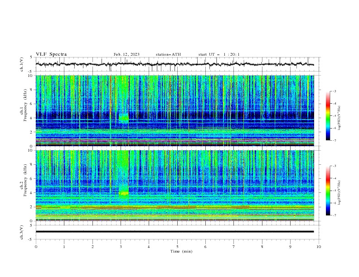Screen dimensions: 359x277
Task: Click the ch.1 color bar "log(PSD)(V²/Hz)" label
Action: (340, 118)
